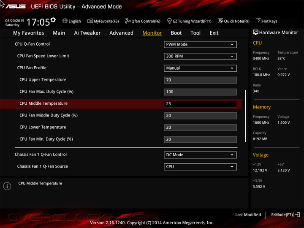Click the info circle icon at the bottom

(x=7, y=186)
